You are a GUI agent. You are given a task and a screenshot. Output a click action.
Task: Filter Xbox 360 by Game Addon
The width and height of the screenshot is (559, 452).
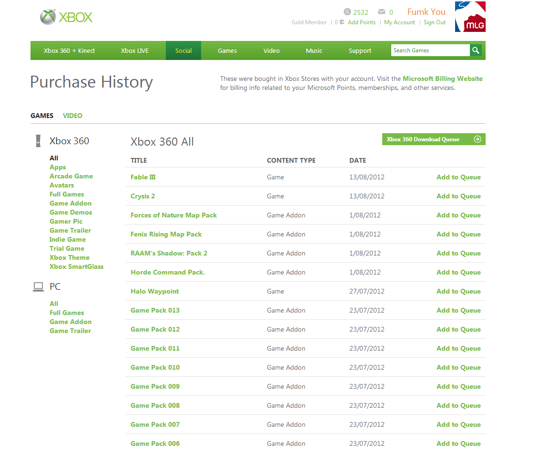[71, 203]
